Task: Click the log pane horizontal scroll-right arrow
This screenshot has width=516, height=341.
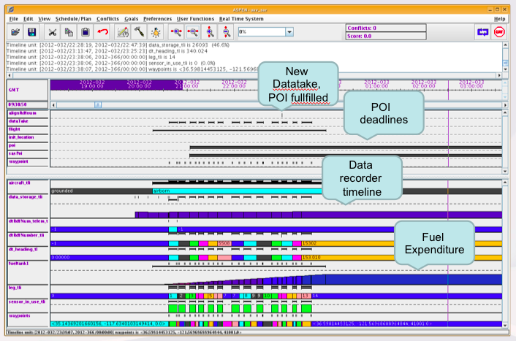Action: (499, 76)
